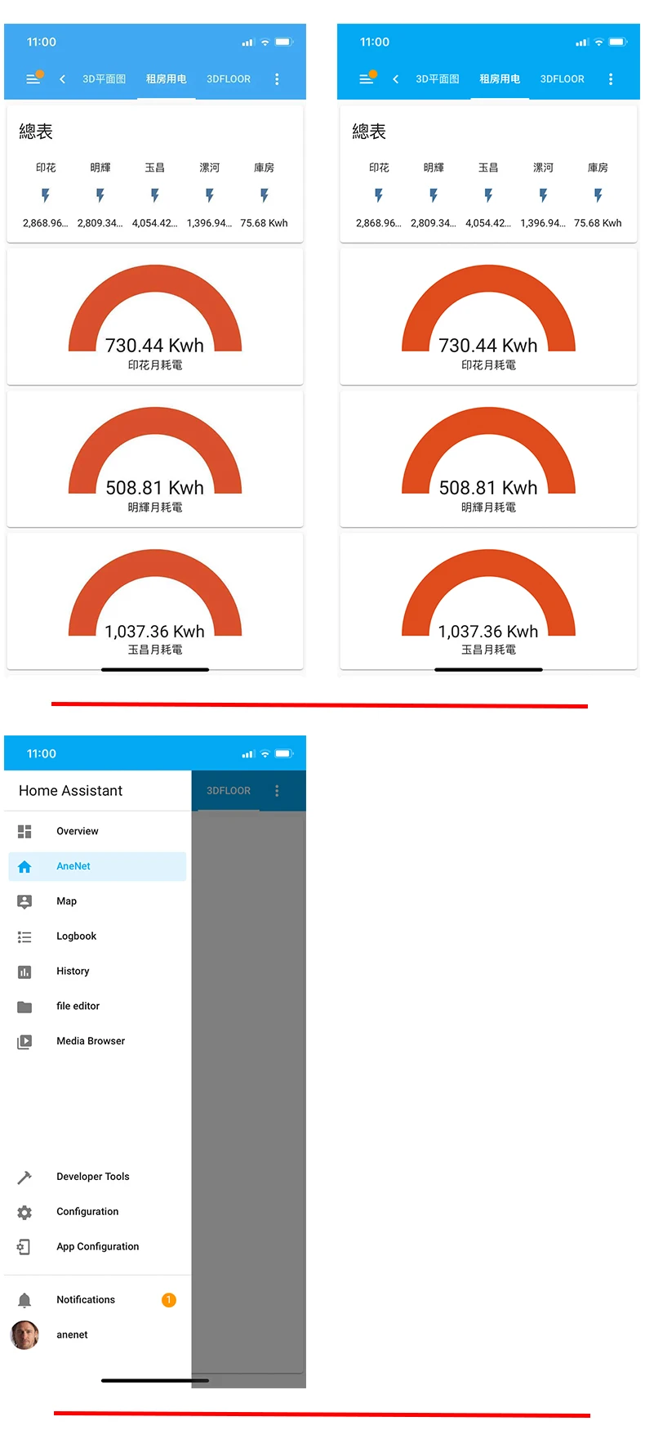Tap 漯河 power bolt icon in the left phone
Image resolution: width=645 pixels, height=1448 pixels.
coord(210,195)
